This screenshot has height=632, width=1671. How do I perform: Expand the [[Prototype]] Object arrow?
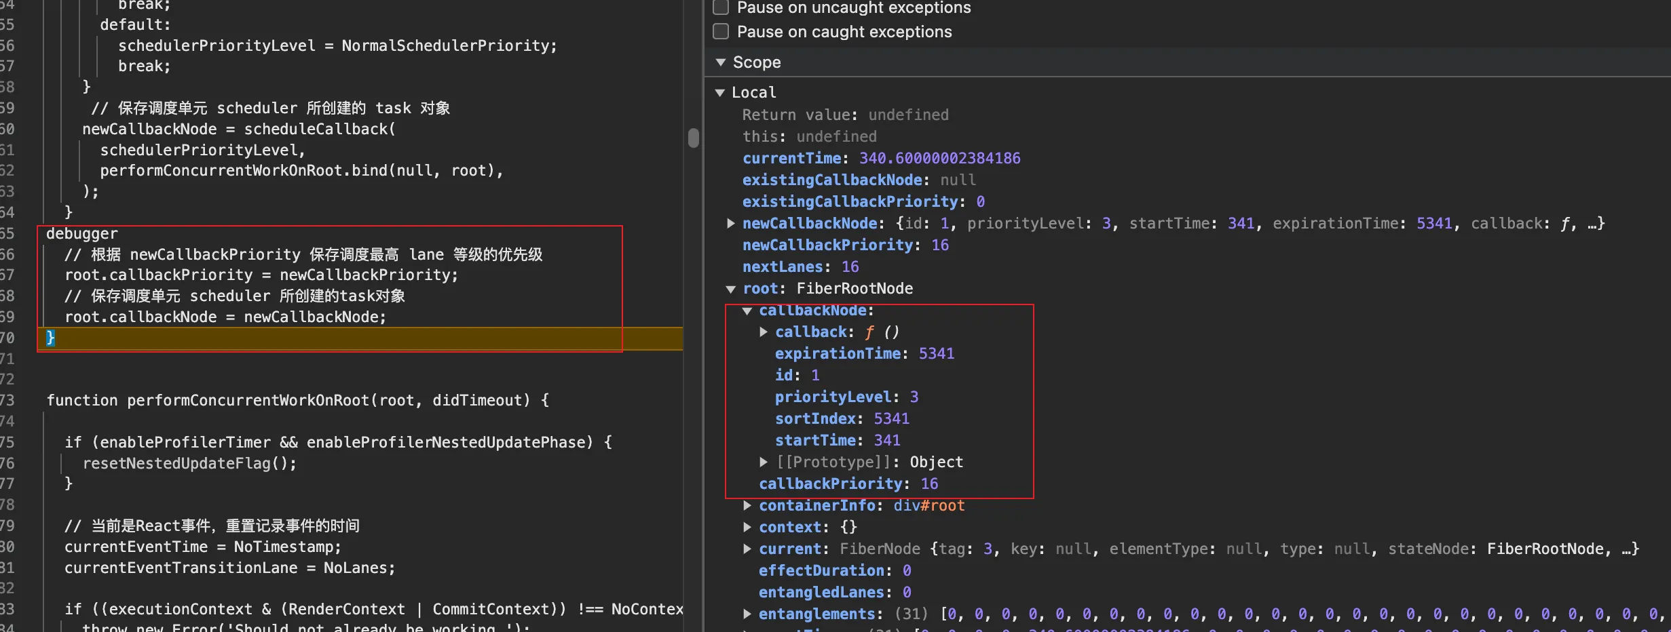click(x=764, y=462)
